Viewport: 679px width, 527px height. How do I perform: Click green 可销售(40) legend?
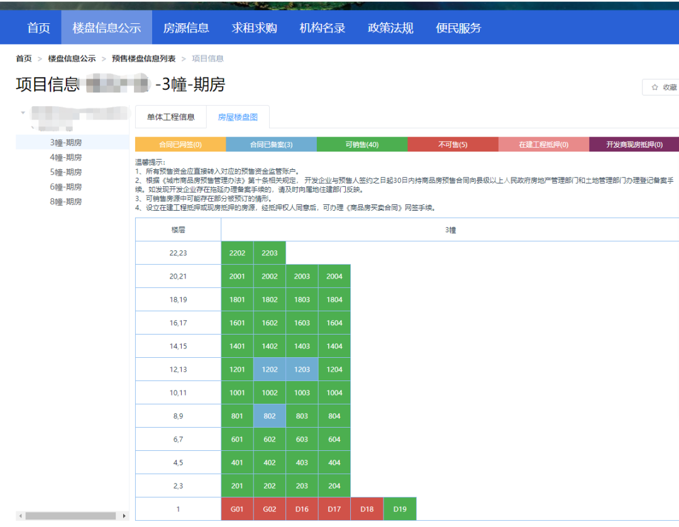tap(362, 144)
